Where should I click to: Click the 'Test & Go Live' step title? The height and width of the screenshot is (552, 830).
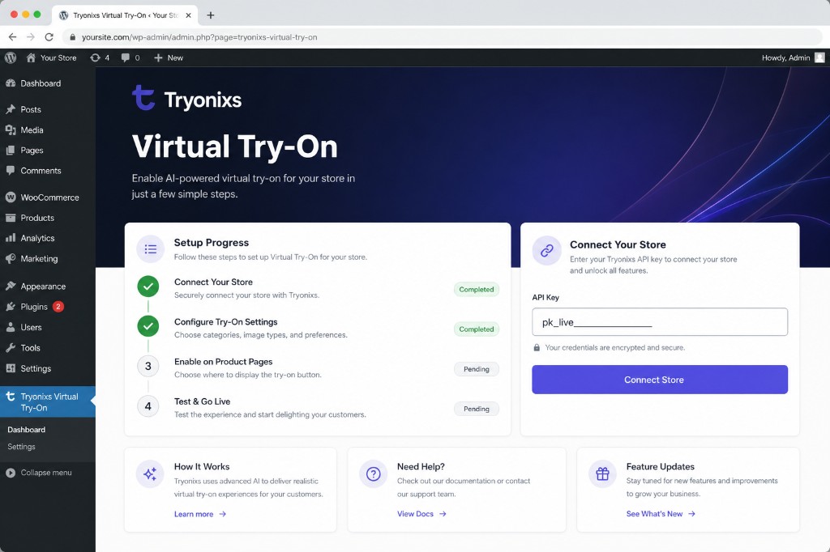tap(202, 401)
